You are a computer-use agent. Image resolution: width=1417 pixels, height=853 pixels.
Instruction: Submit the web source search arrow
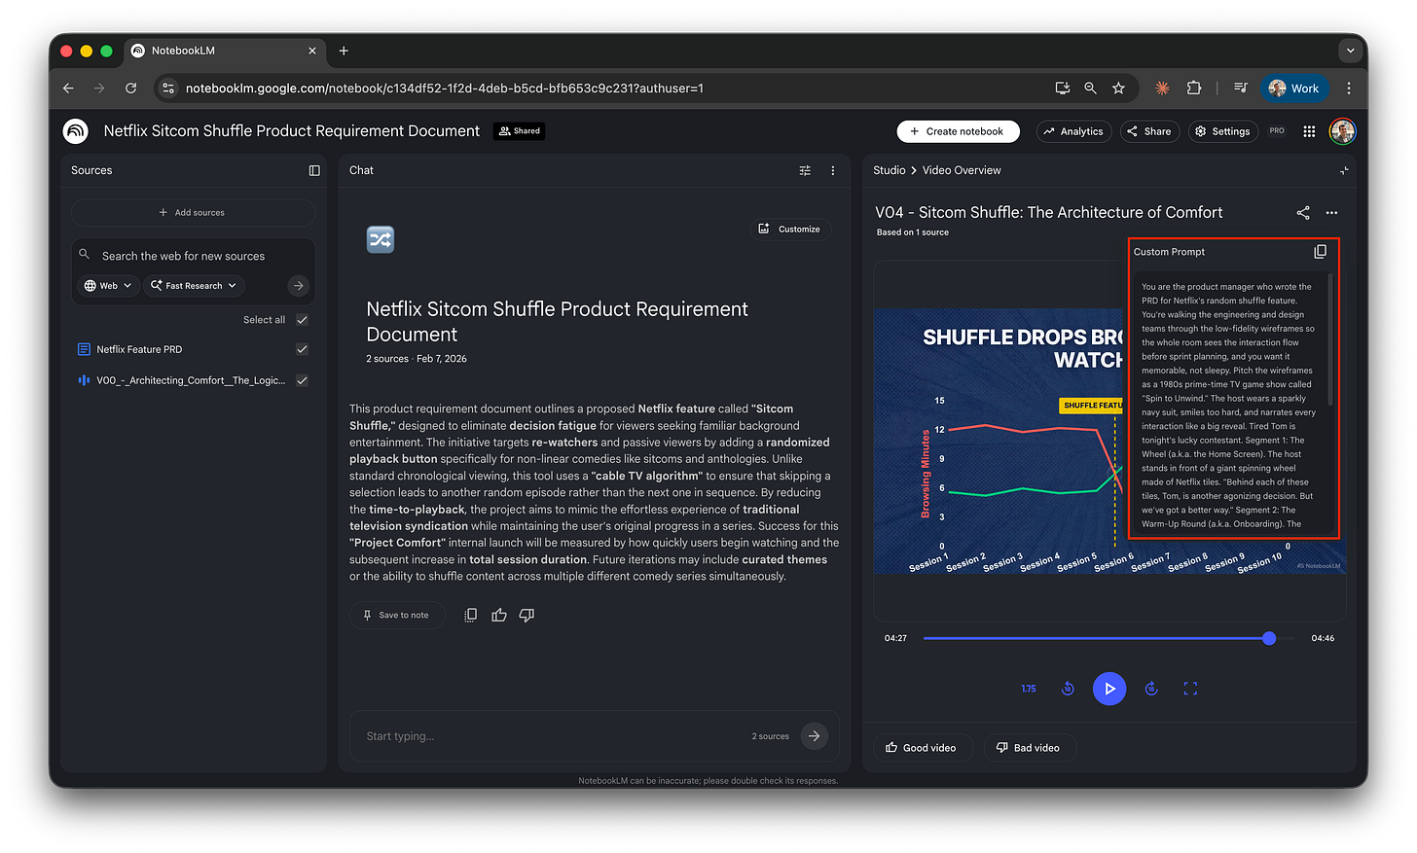tap(299, 286)
